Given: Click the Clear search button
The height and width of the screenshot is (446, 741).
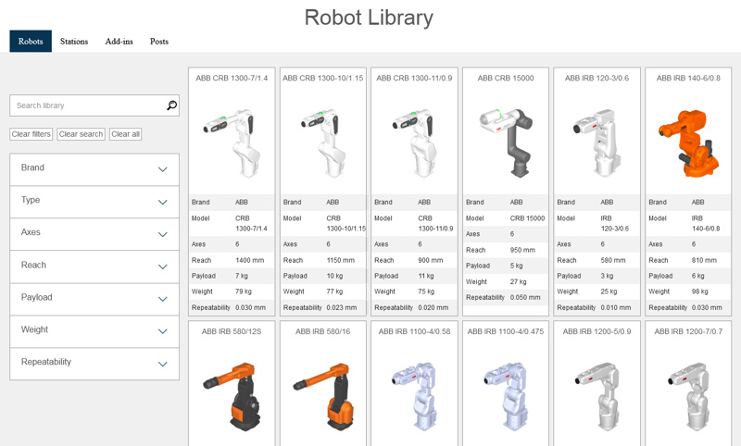Looking at the screenshot, I should point(82,134).
